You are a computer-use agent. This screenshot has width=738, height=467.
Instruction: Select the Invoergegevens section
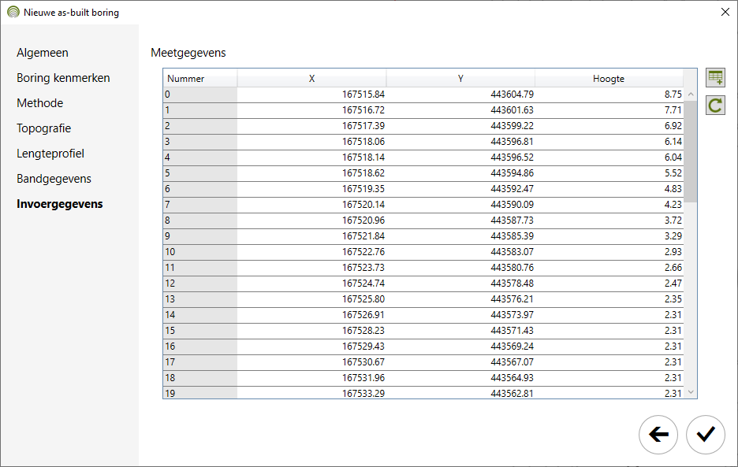60,204
